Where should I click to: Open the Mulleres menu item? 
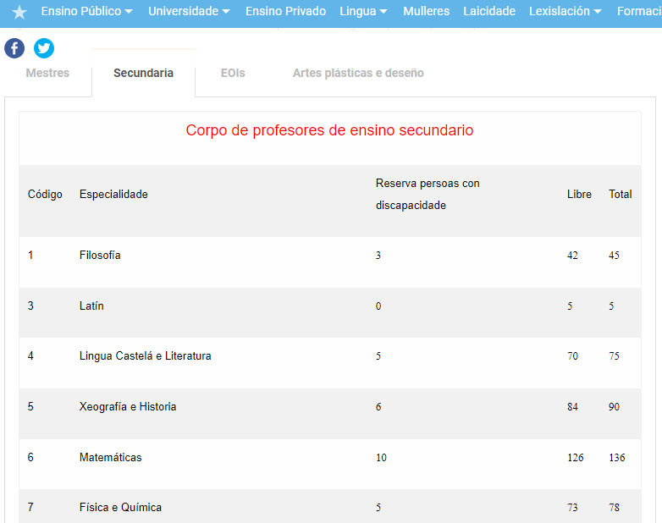[x=427, y=12]
